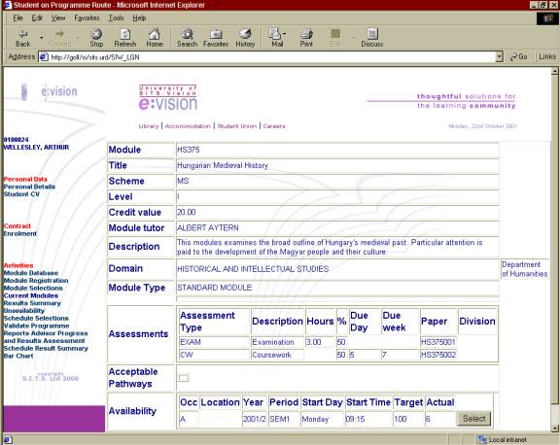Open the Edit menu
This screenshot has height=445, width=560.
pyautogui.click(x=37, y=17)
